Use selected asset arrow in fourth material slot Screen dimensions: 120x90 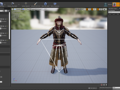point(4,40)
